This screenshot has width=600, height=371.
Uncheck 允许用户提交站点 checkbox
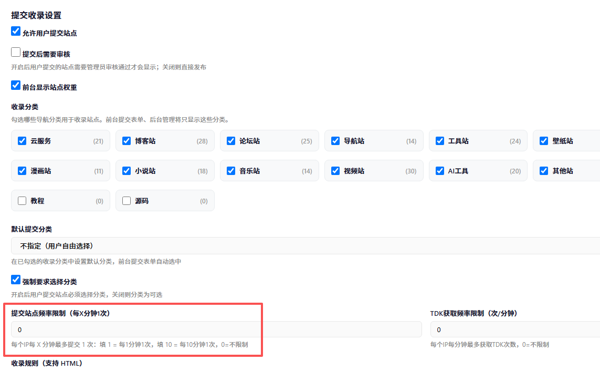pos(16,31)
